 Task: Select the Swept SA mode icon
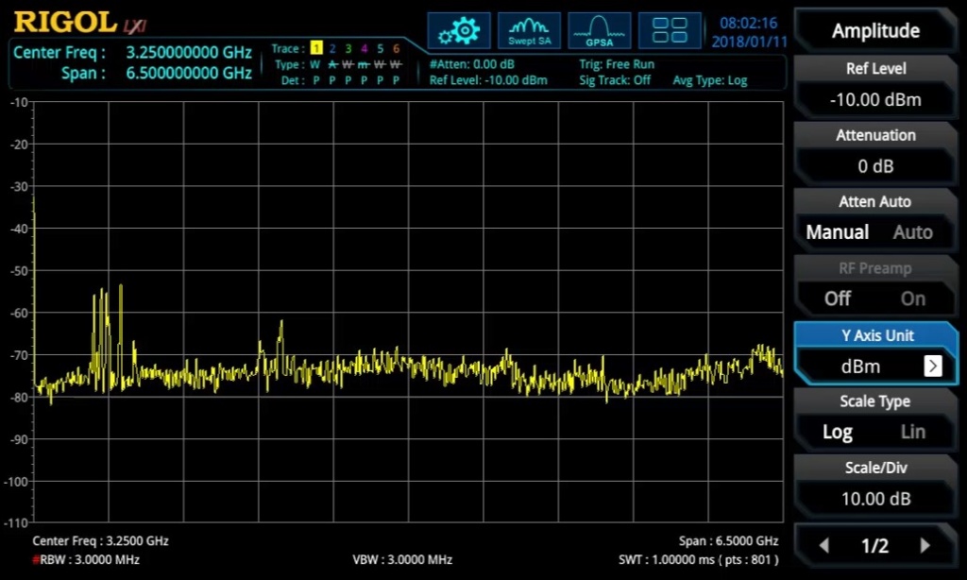click(x=529, y=29)
